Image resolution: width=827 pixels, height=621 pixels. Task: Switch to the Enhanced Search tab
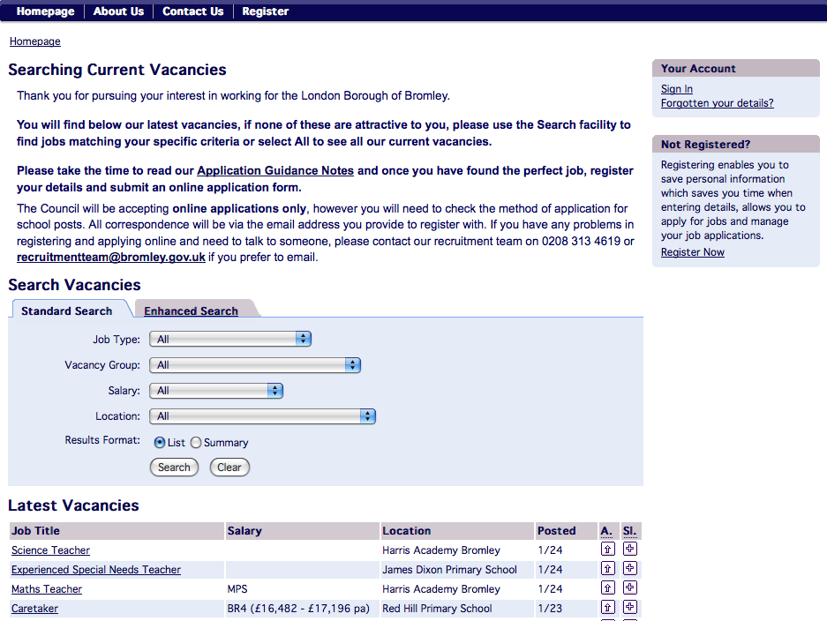(191, 310)
